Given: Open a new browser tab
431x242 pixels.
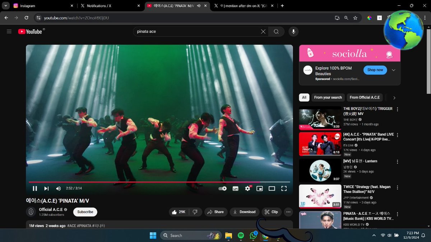Looking at the screenshot, I should tap(282, 6).
